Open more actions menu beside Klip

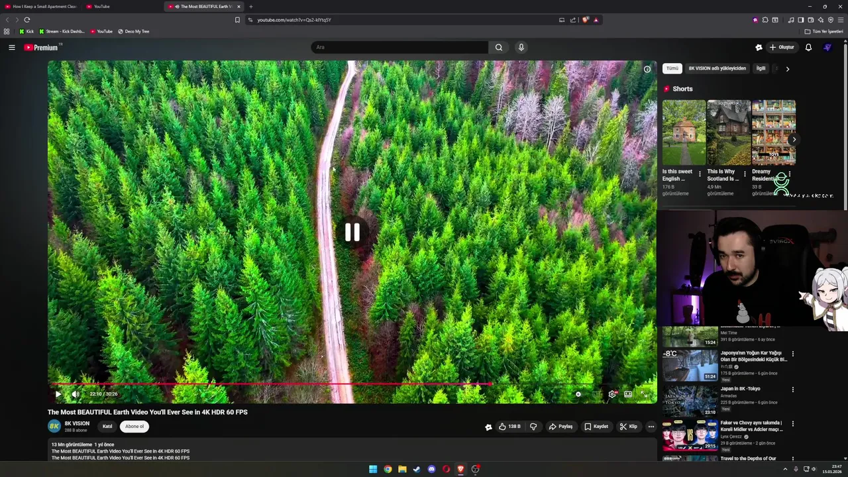tap(651, 427)
